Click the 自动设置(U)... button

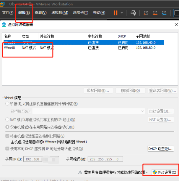click(161, 111)
